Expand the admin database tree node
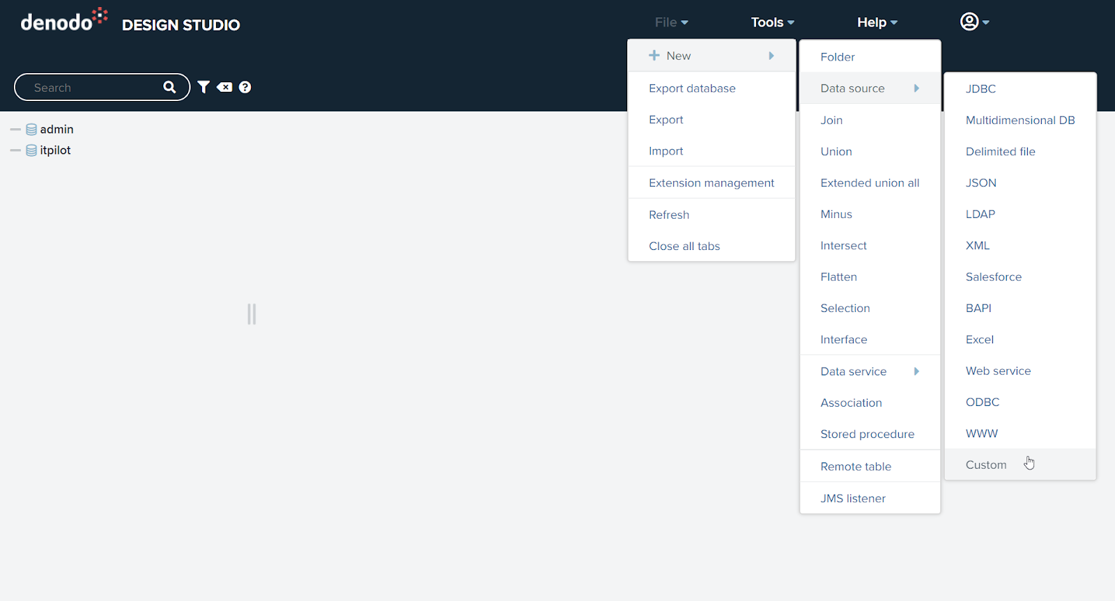This screenshot has width=1115, height=601. click(x=15, y=130)
